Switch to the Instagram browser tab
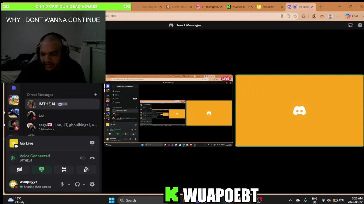The height and width of the screenshot is (204, 364). pyautogui.click(x=210, y=7)
